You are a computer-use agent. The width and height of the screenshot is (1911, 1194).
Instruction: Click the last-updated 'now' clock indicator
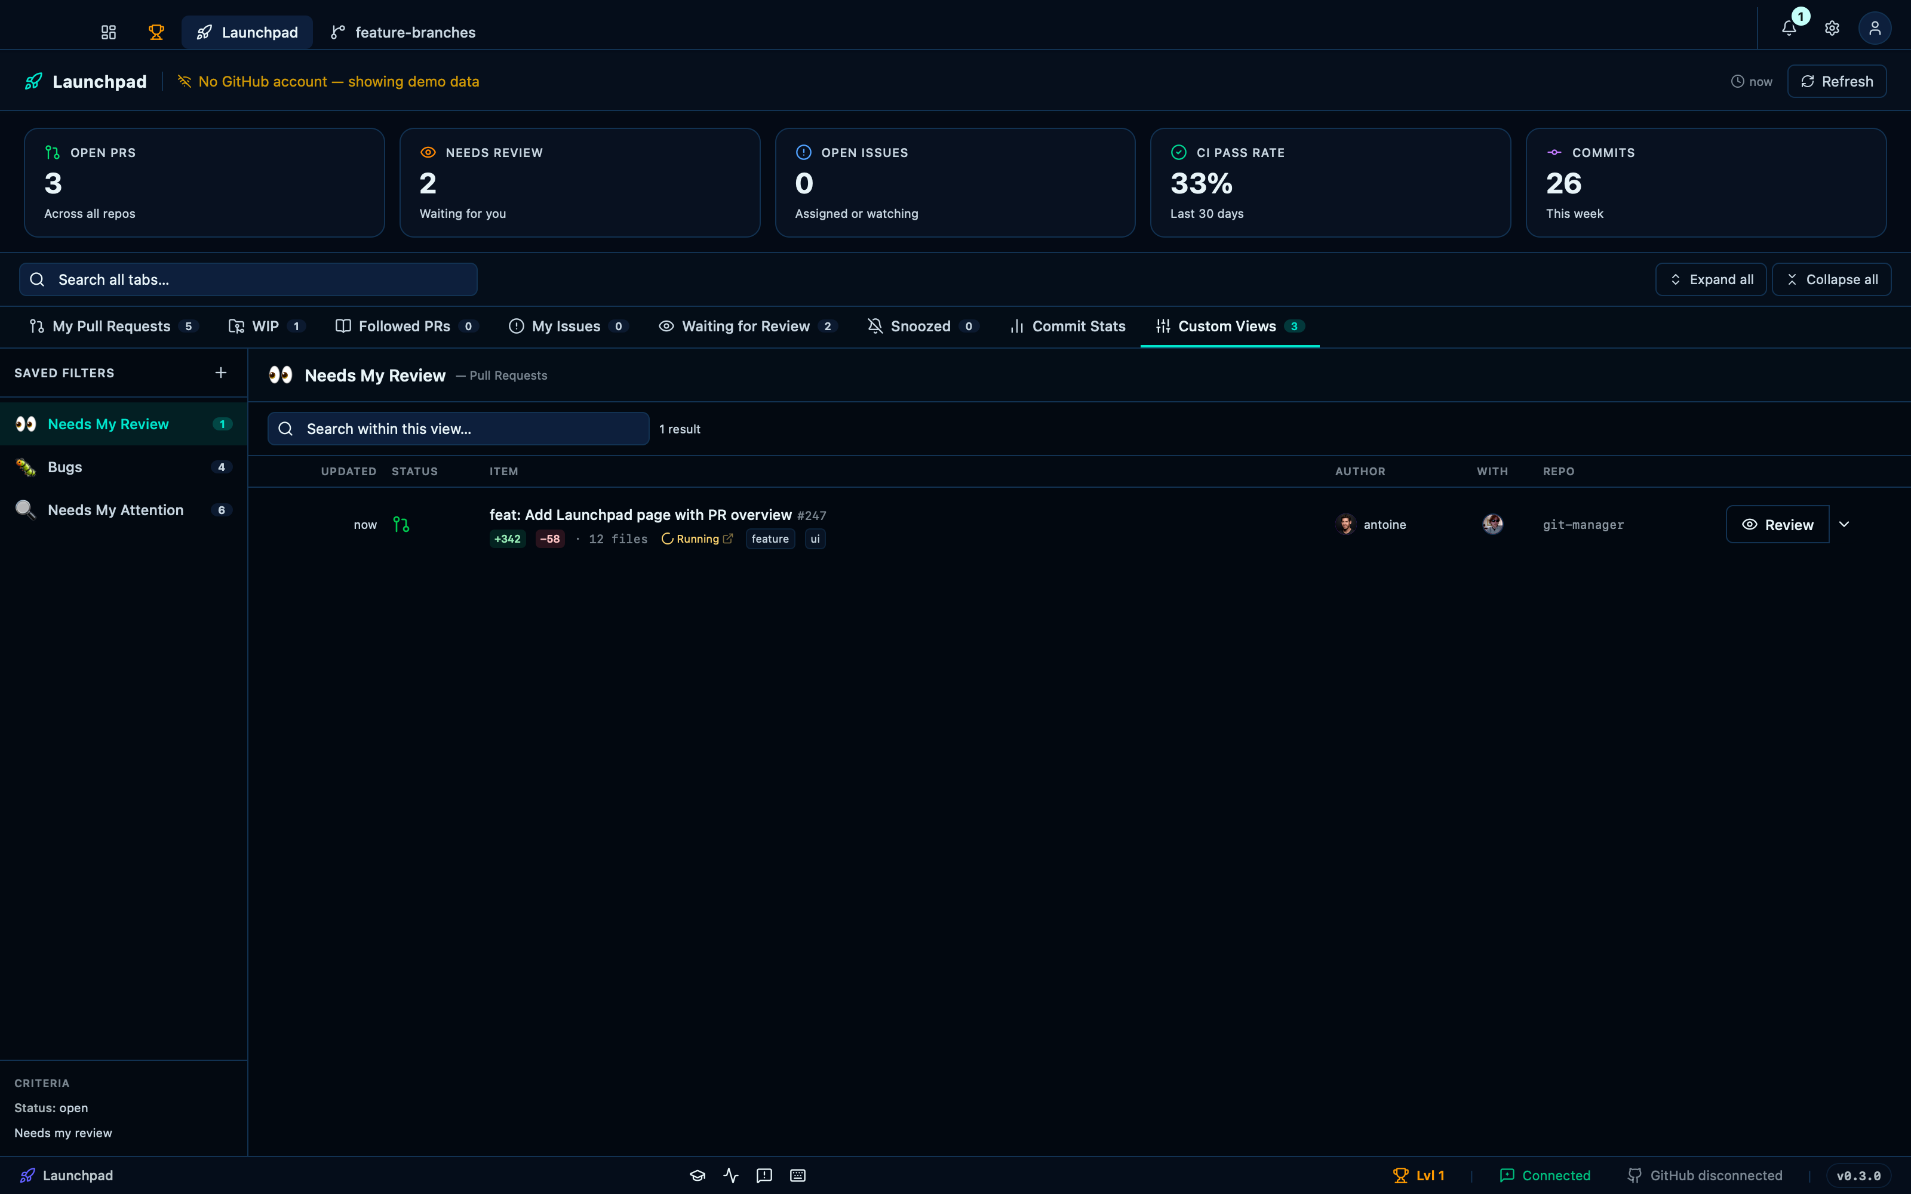click(x=1752, y=81)
